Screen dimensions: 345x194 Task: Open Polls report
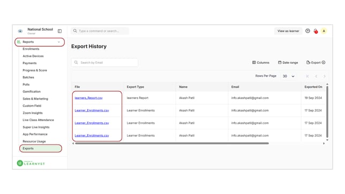pos(26,85)
